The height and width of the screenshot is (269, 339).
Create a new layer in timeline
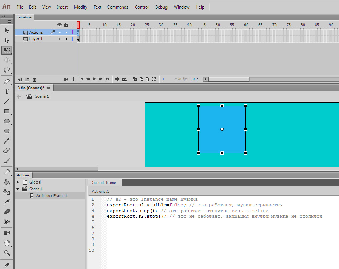20,79
